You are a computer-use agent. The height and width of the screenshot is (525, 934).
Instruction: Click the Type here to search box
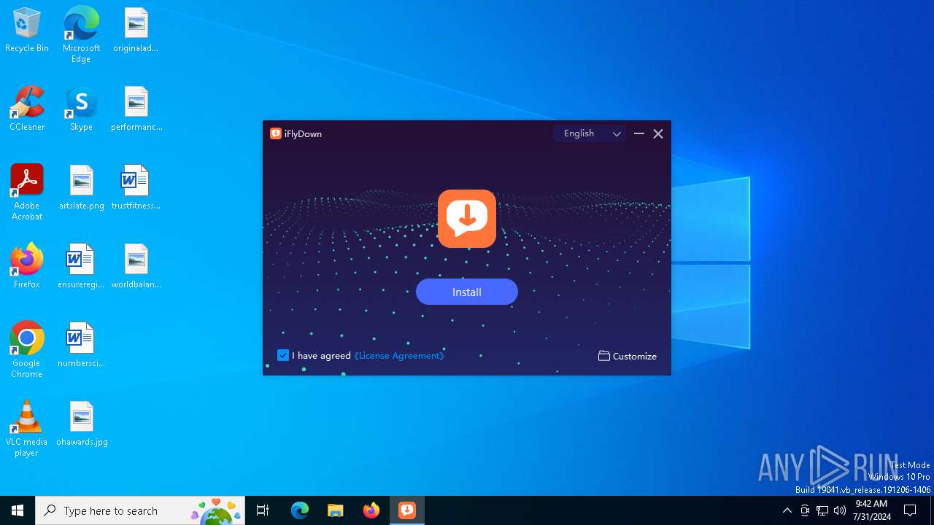[x=140, y=510]
